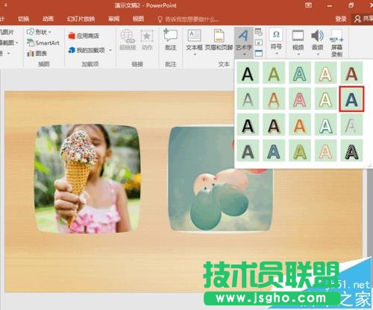
Task: Click the slide number icon
Action: click(x=259, y=42)
